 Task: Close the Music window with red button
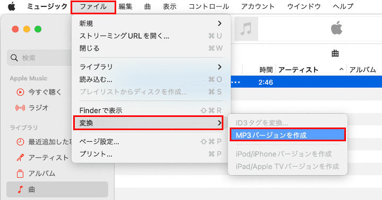click(x=15, y=29)
